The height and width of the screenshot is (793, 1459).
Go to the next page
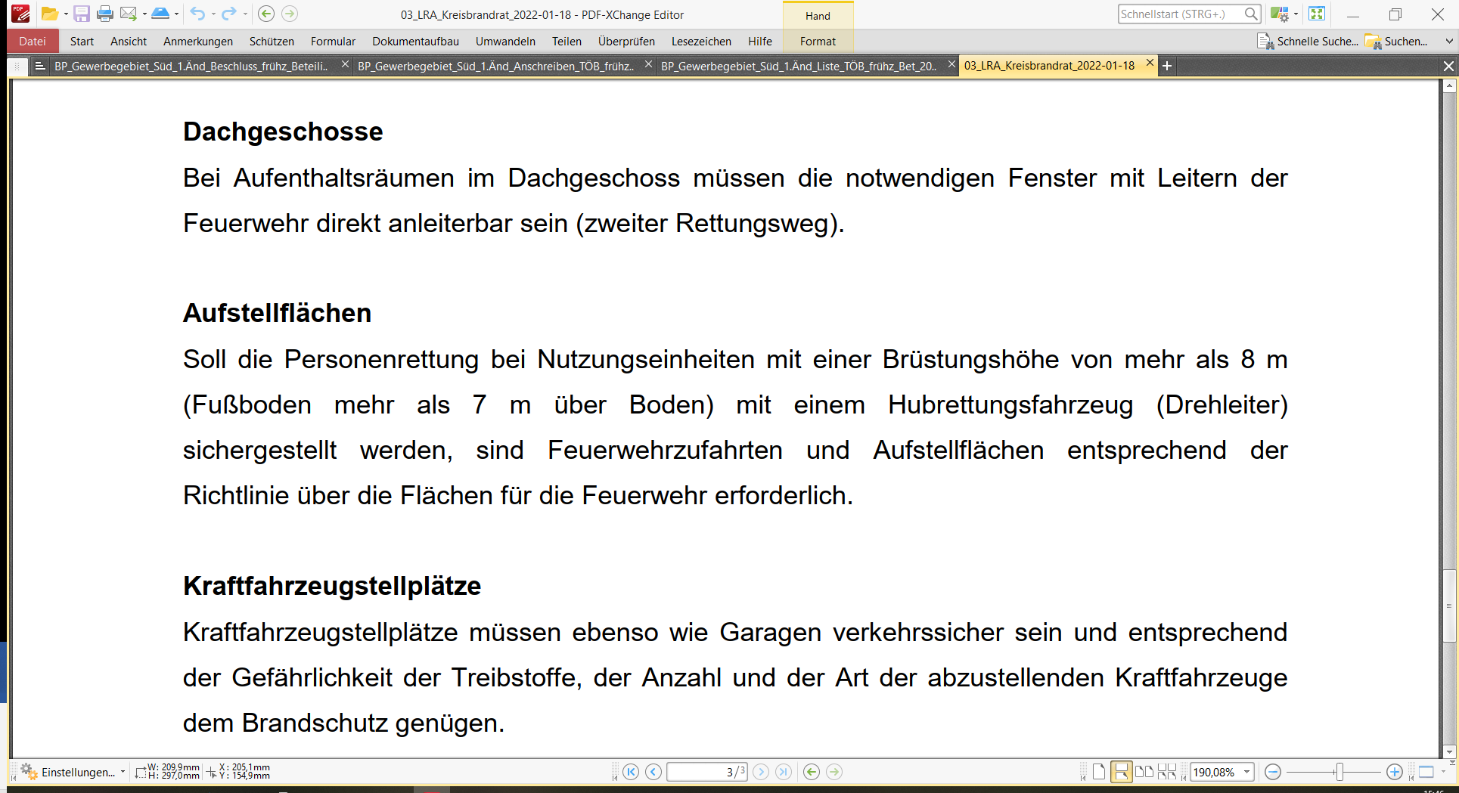tap(761, 772)
